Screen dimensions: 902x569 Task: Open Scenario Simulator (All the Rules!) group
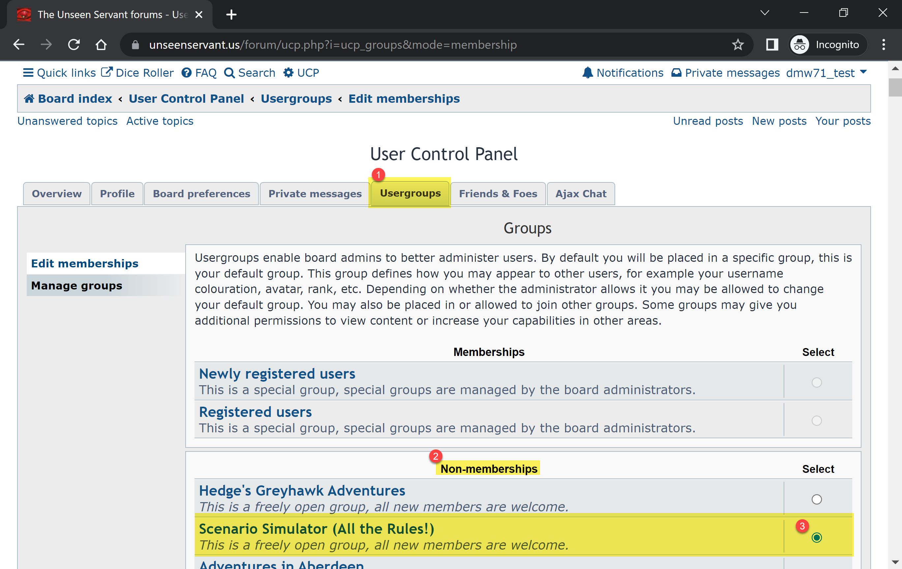316,528
